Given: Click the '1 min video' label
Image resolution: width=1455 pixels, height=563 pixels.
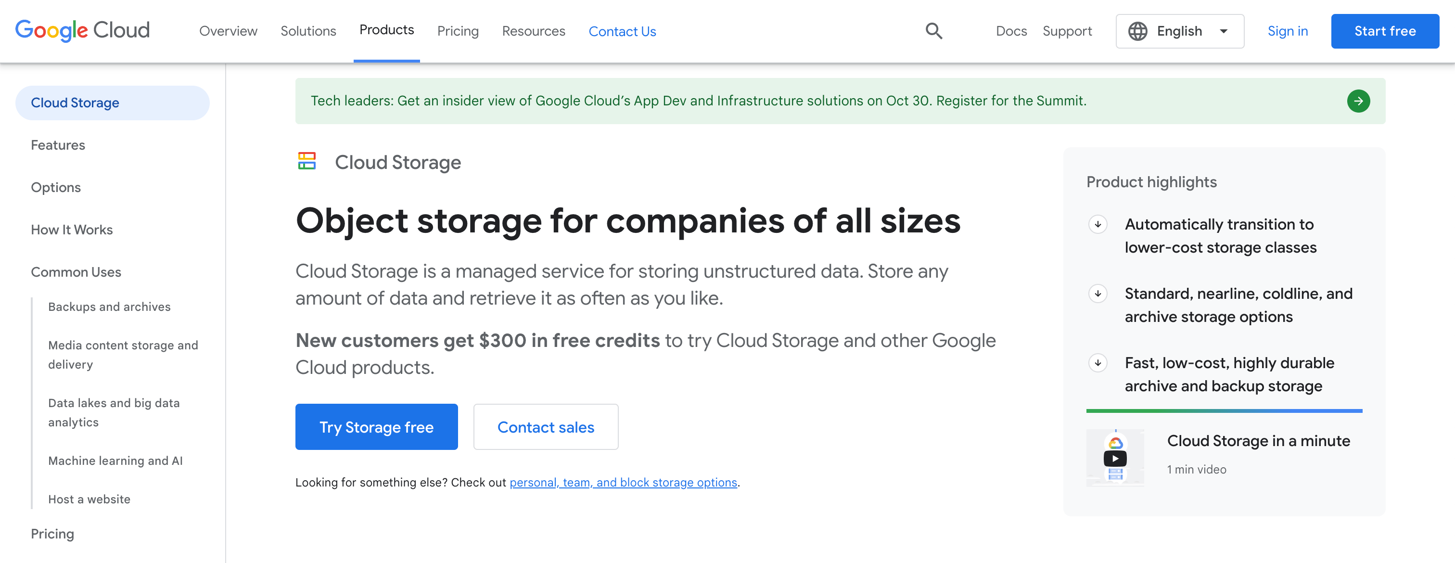Looking at the screenshot, I should (x=1196, y=469).
